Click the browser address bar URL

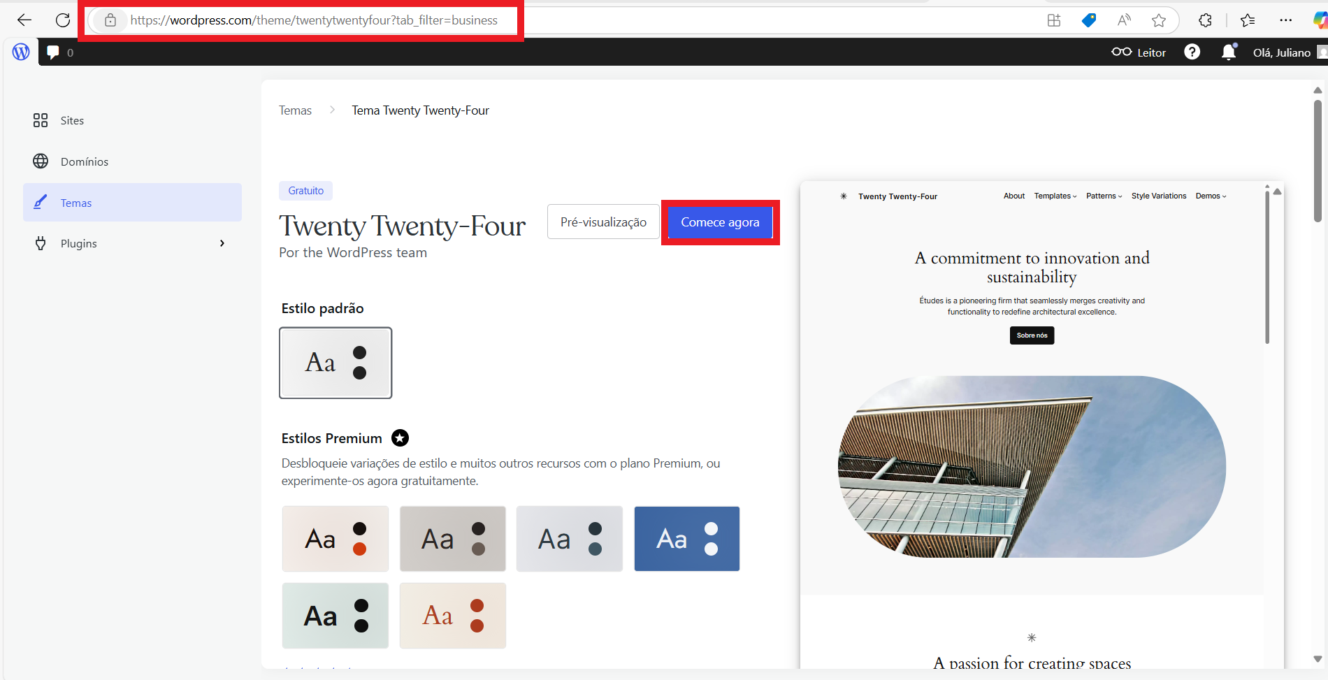coord(314,20)
